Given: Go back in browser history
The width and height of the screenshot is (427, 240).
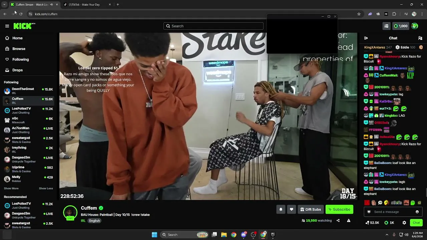Looking at the screenshot, I should pyautogui.click(x=5, y=14).
